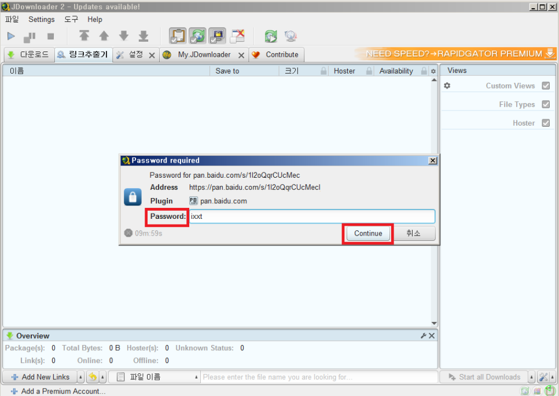Viewport: 559px width, 396px height.
Task: Move selected items to the bottom
Action: (x=144, y=36)
